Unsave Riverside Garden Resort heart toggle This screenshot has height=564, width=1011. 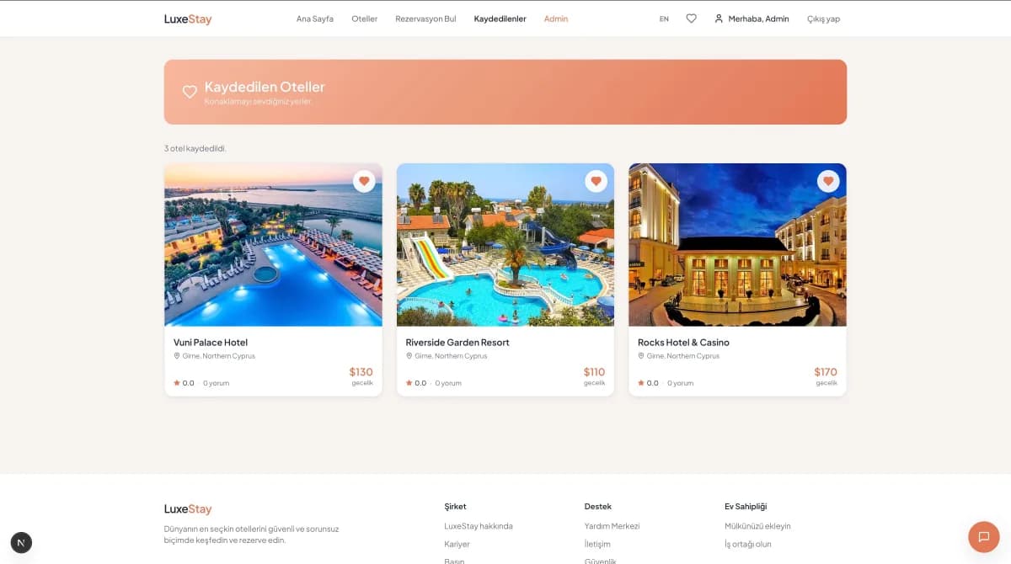(596, 181)
